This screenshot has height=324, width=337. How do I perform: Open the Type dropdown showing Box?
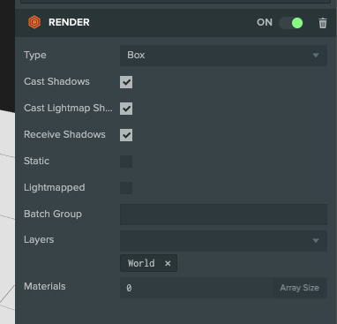[x=223, y=56]
